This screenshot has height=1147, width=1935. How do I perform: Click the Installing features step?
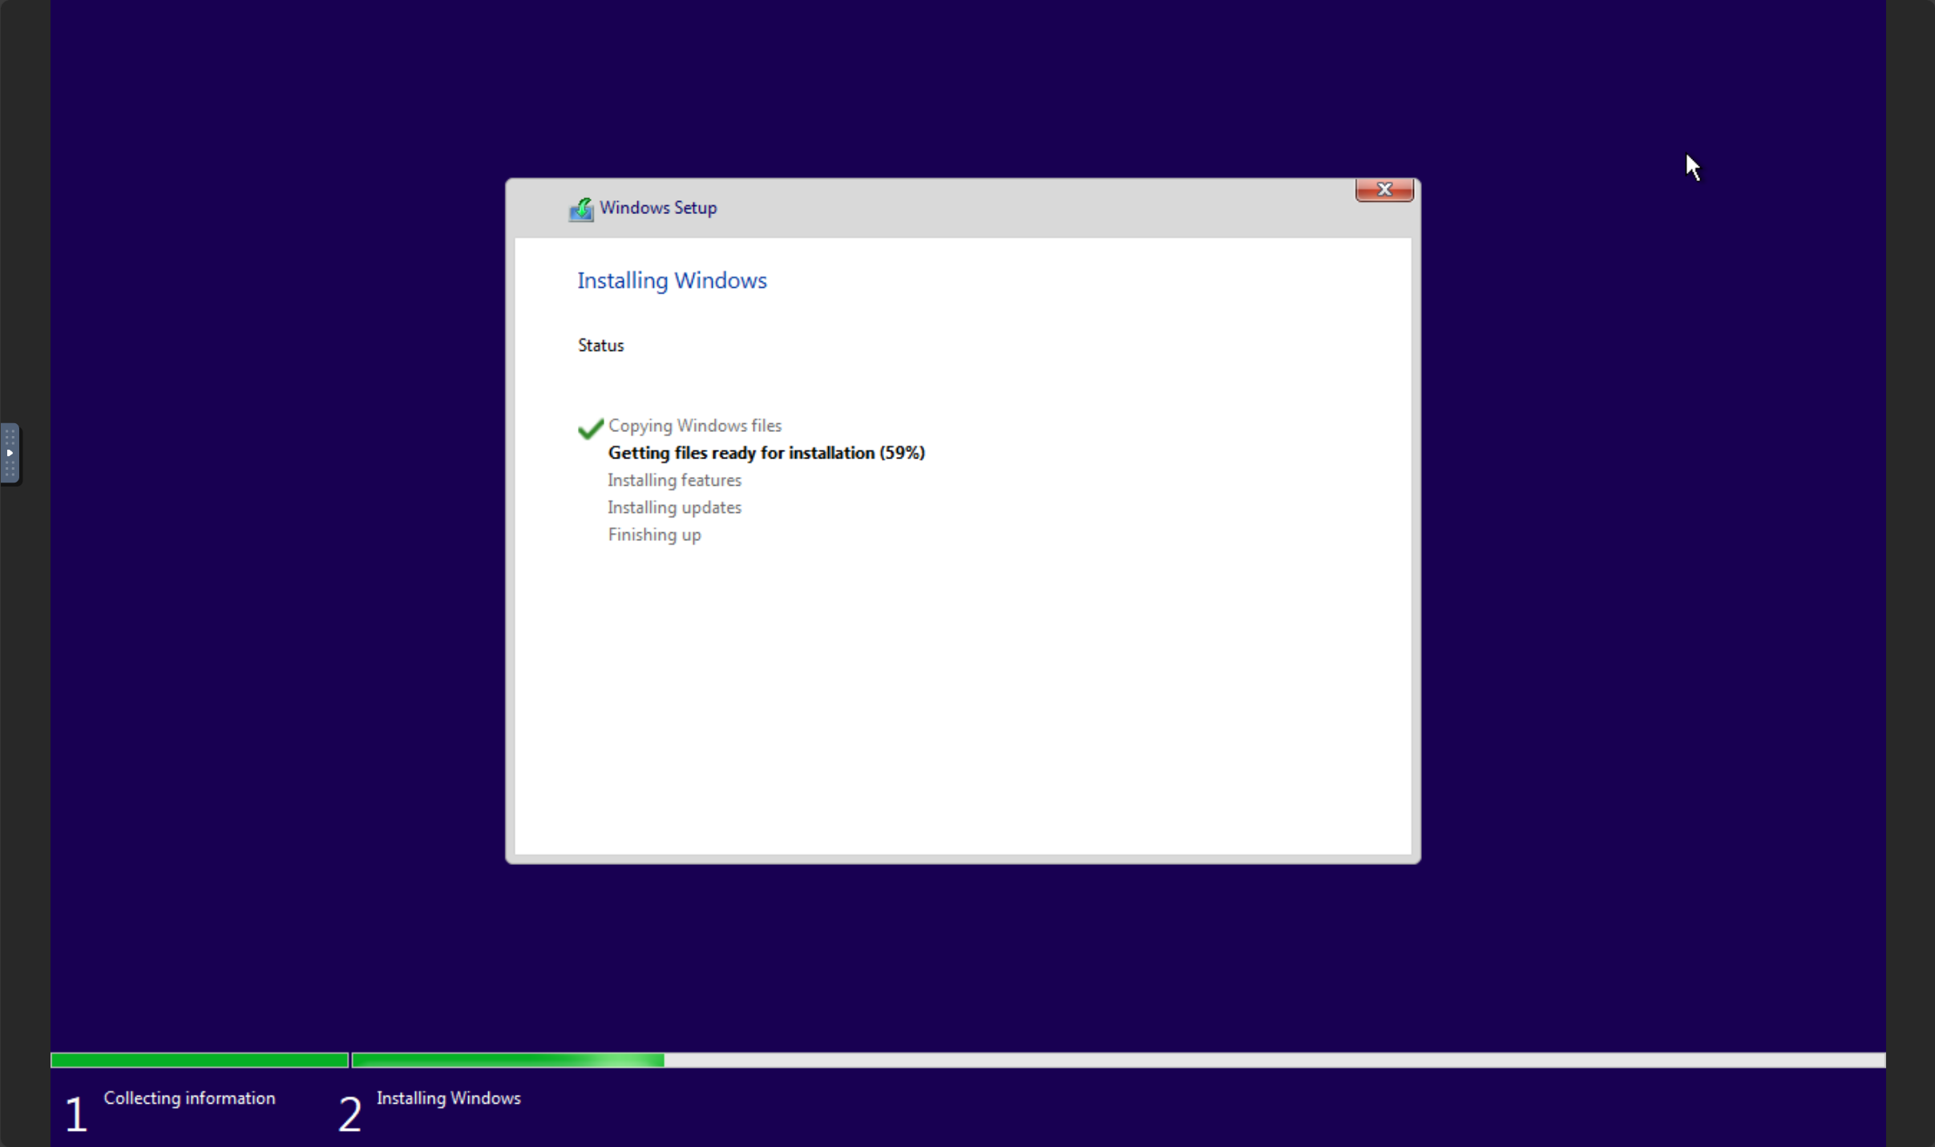pyautogui.click(x=674, y=480)
